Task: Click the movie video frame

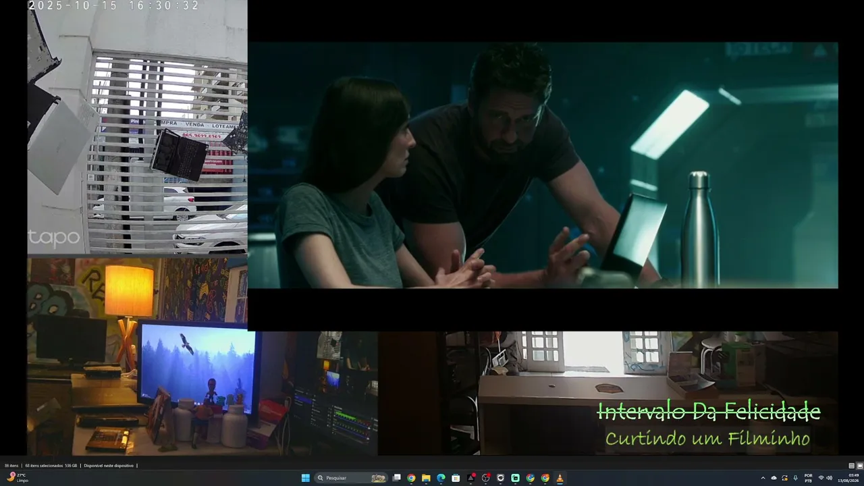Action: [543, 165]
